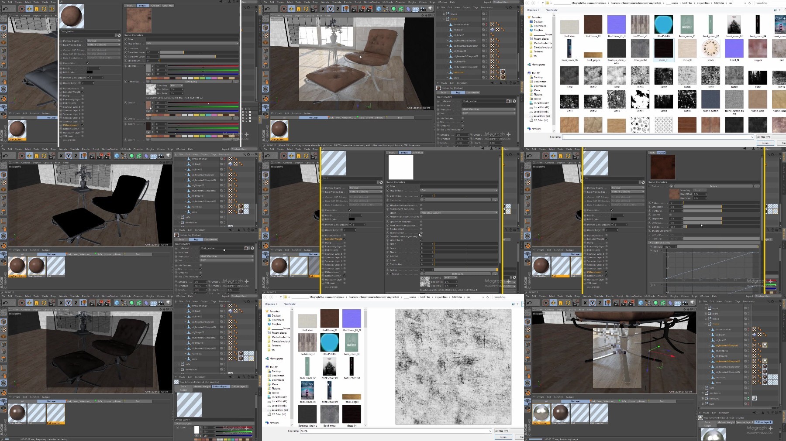Toggle visibility dots for main seat in brown chair frame
Viewport: 786px width, 441px height.
point(486,72)
